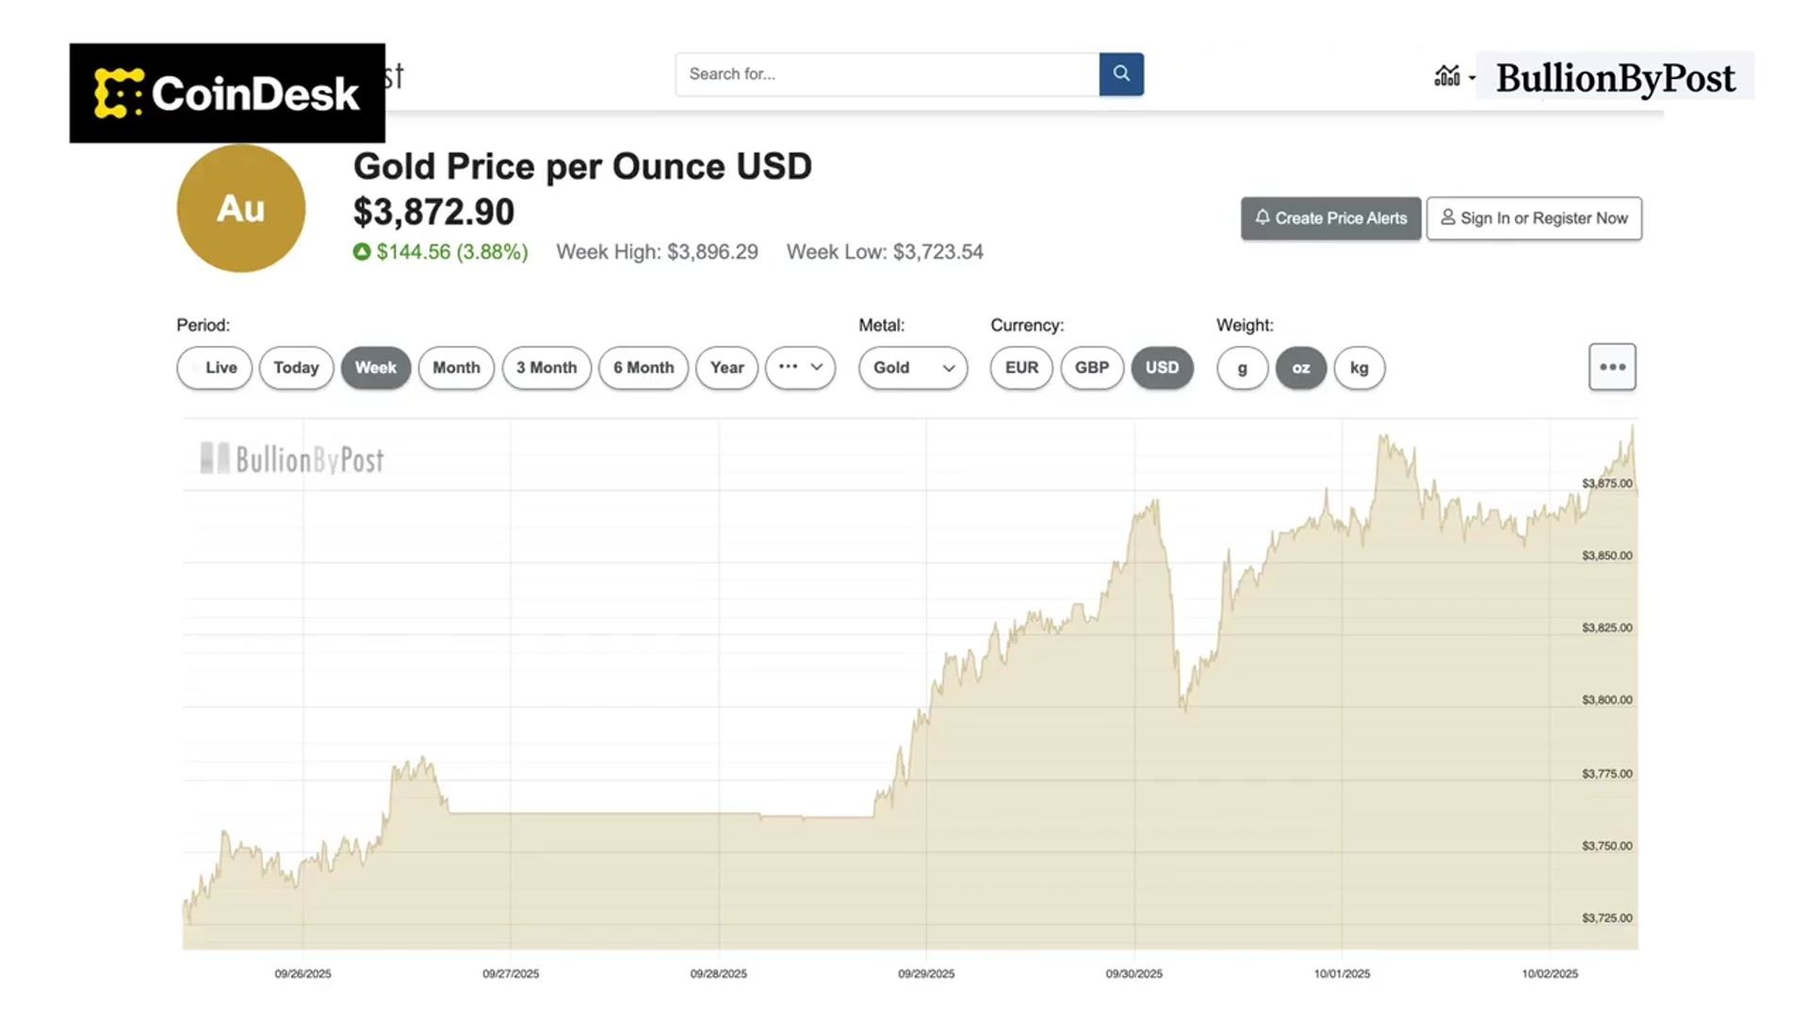The width and height of the screenshot is (1809, 1017).
Task: Click the chart icon beside BullionByPost logo
Action: (1447, 75)
